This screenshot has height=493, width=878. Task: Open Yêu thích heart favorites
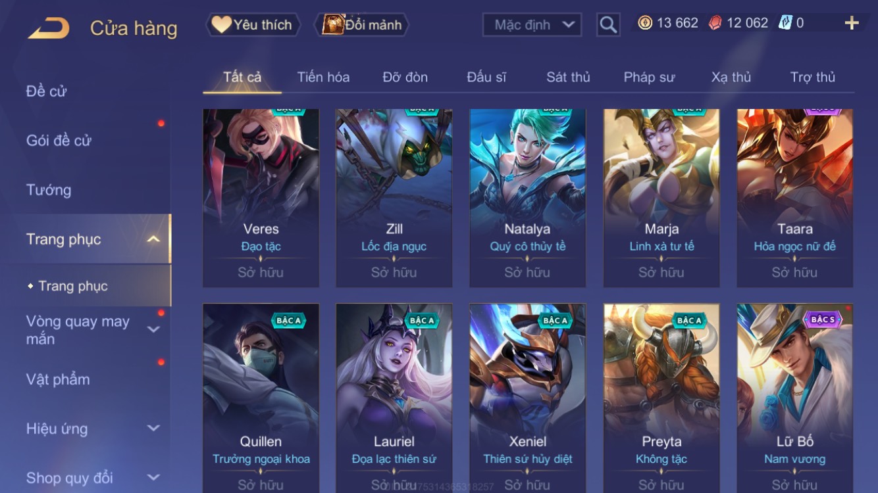[x=253, y=25]
